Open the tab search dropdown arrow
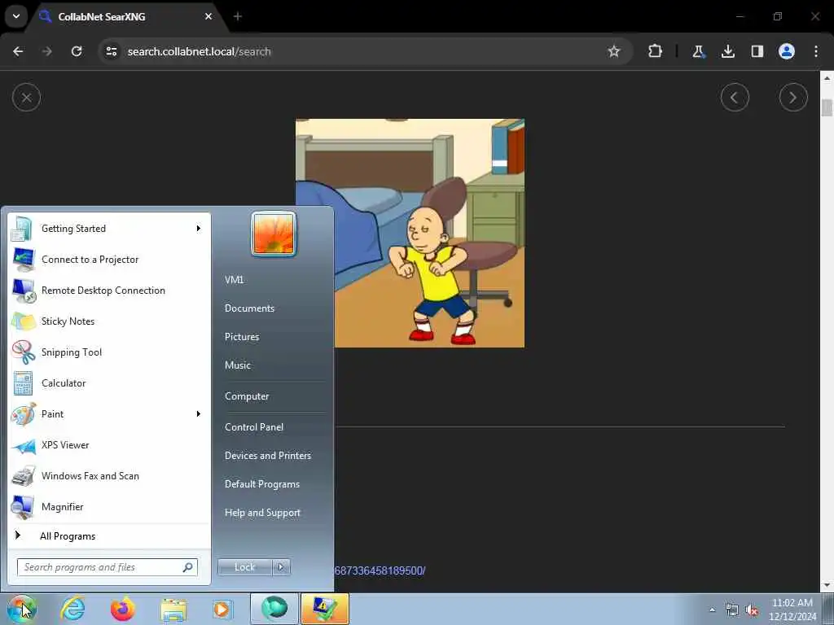Screen dimensions: 834x625 point(16,16)
